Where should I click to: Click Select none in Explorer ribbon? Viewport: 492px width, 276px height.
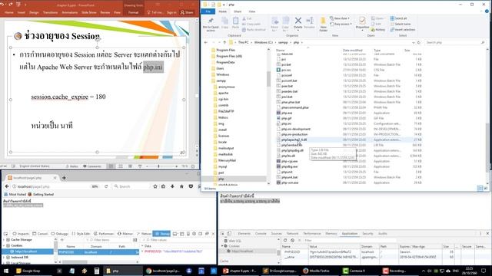pyautogui.click(x=401, y=24)
